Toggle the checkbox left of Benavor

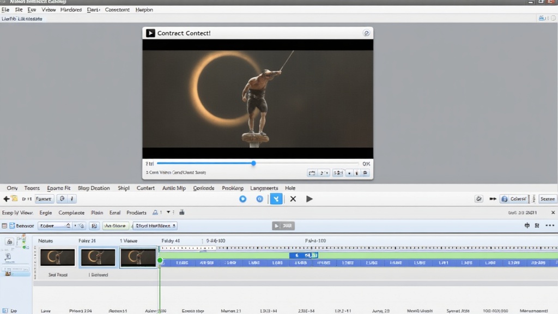click(x=4, y=226)
